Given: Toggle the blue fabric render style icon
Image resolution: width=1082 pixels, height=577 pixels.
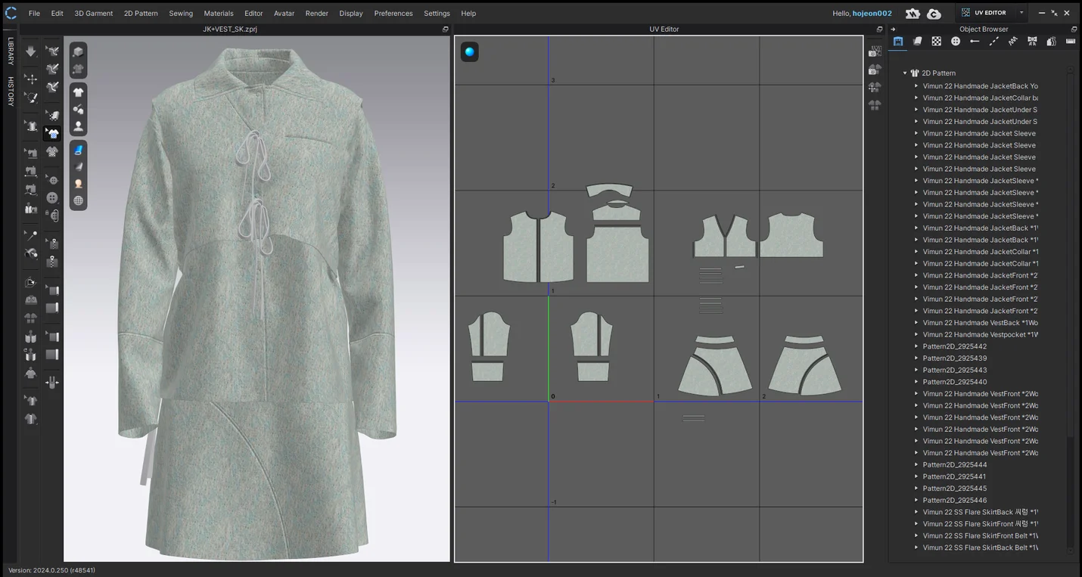Looking at the screenshot, I should click(x=78, y=150).
